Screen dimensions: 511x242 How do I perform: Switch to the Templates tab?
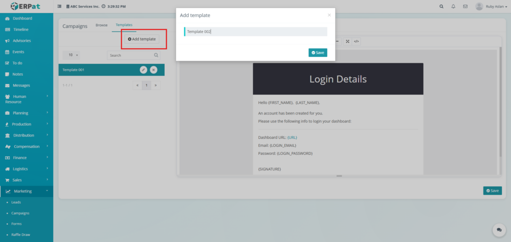(x=124, y=25)
